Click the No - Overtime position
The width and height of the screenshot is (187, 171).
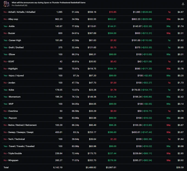pyautogui.click(x=94, y=111)
